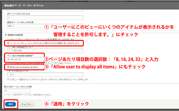Click the label 最後のページへのリンクの文言
The width and height of the screenshot is (179, 111).
pos(20,22)
